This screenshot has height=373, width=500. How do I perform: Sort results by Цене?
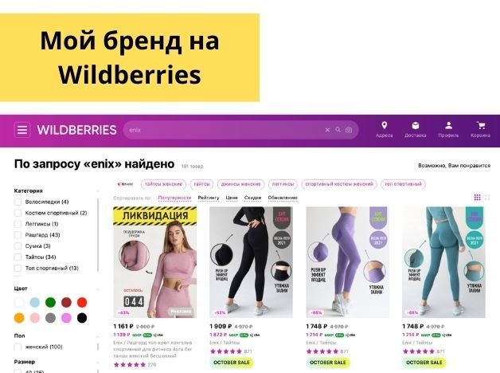[232, 198]
